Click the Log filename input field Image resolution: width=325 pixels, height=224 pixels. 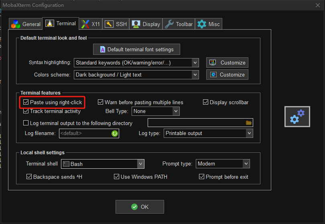point(84,133)
